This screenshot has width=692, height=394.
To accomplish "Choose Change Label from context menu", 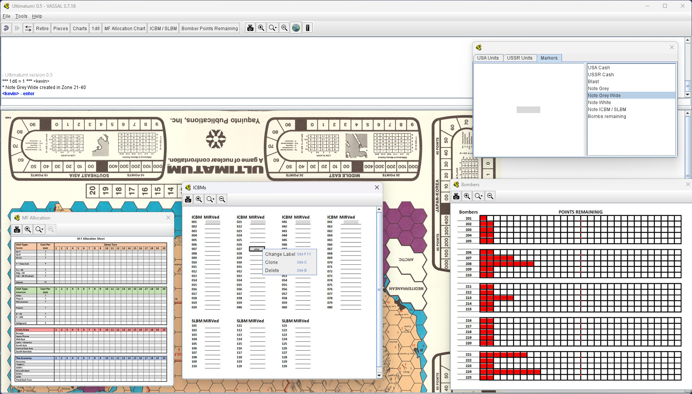I will (x=280, y=254).
